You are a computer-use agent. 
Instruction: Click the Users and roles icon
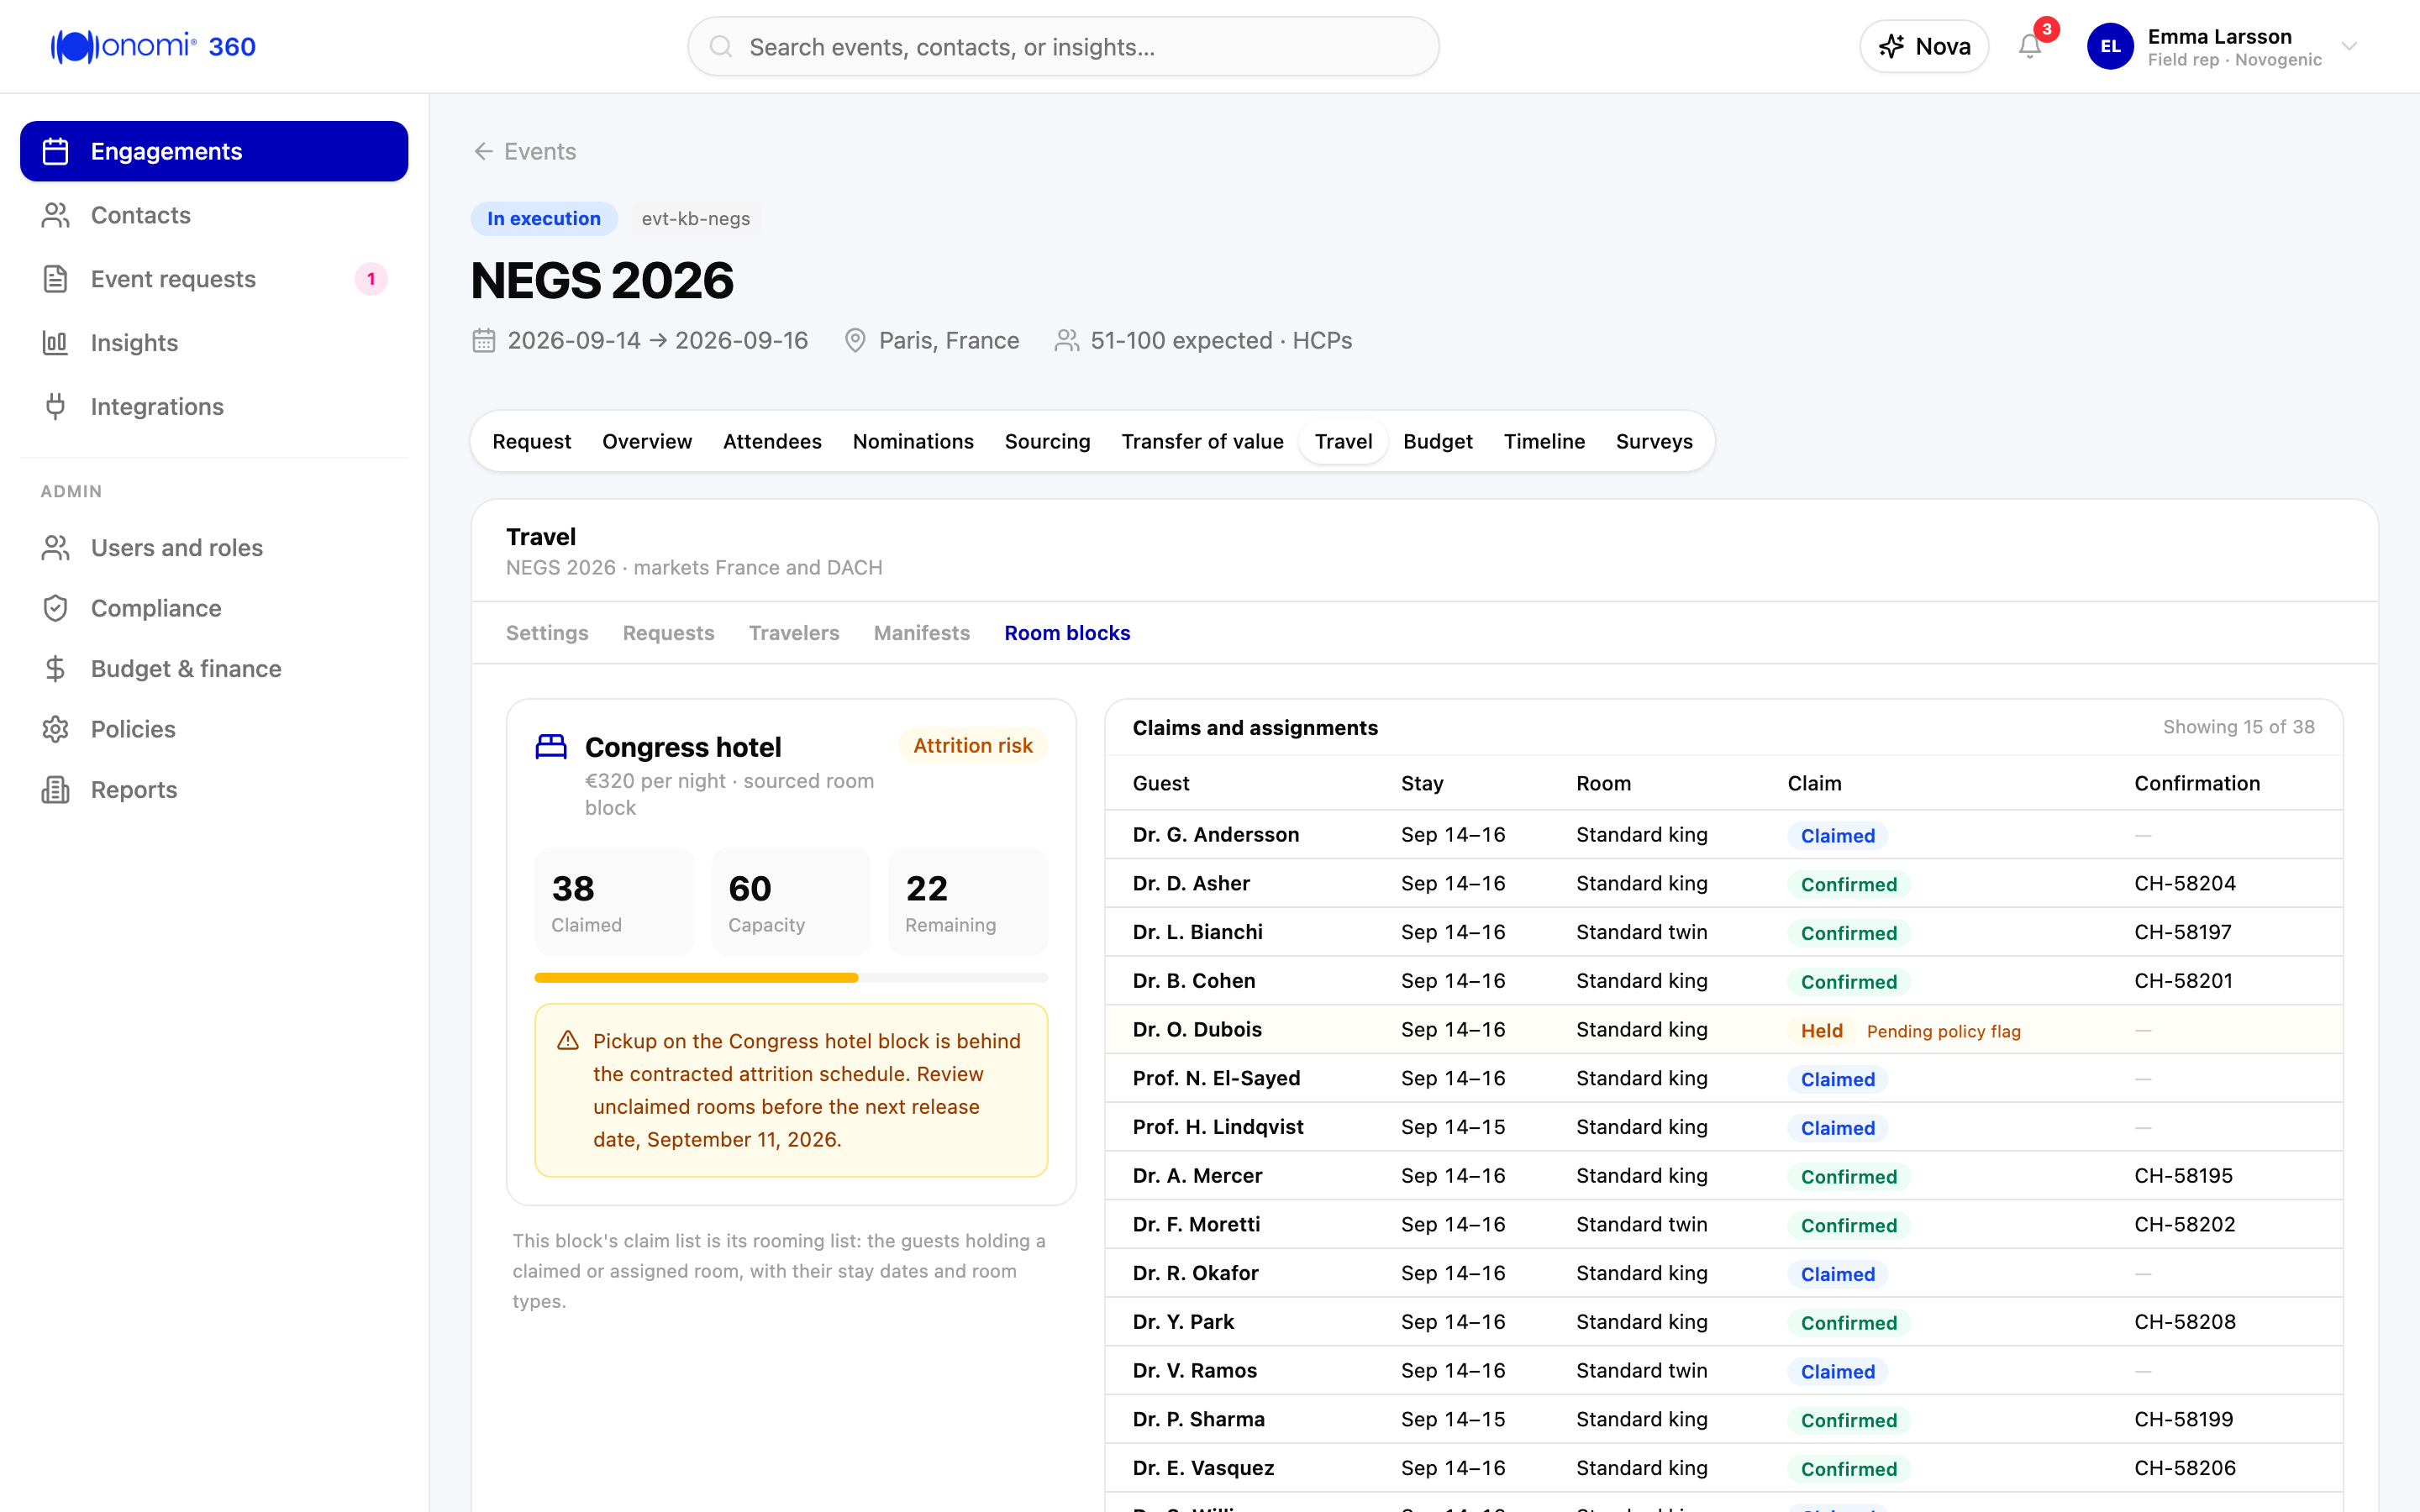[x=56, y=548]
